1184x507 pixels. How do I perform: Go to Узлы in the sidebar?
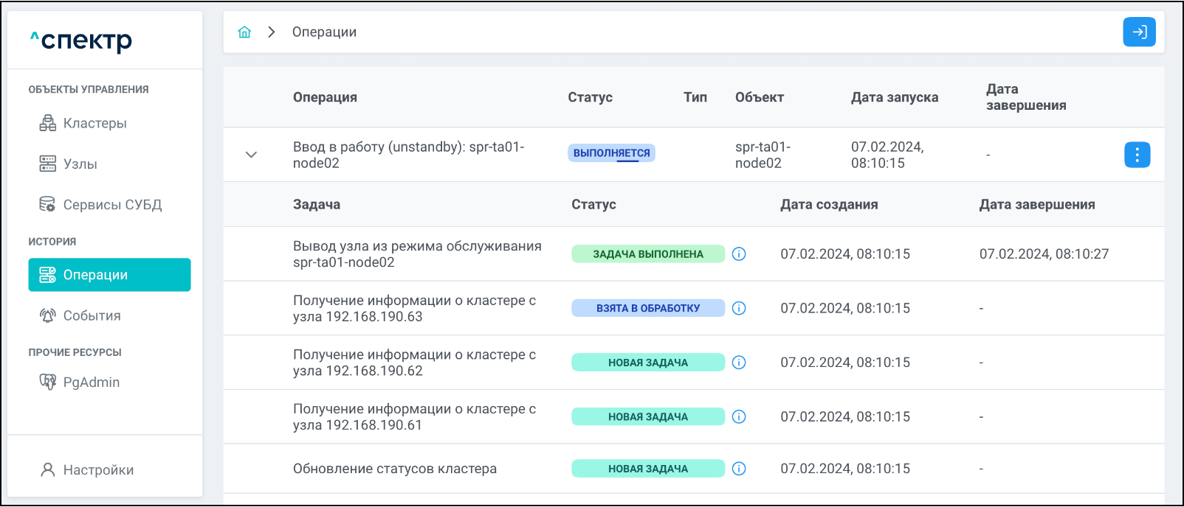pos(80,164)
